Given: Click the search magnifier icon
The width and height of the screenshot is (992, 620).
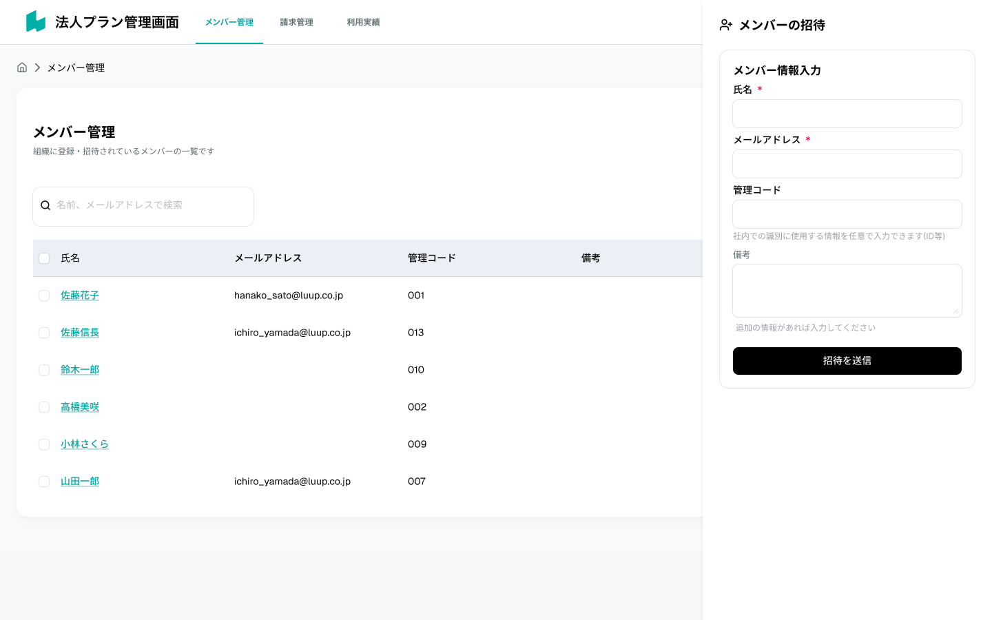Looking at the screenshot, I should (x=45, y=205).
